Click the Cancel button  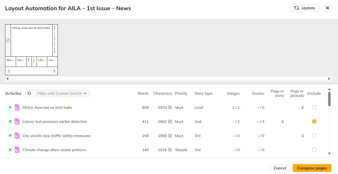280,168
